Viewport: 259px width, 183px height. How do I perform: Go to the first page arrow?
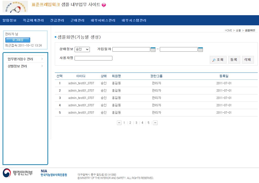click(x=119, y=123)
